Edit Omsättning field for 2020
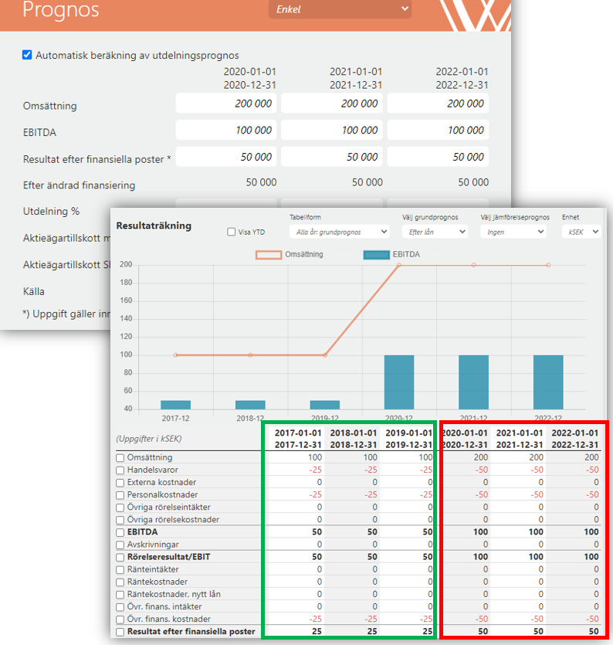This screenshot has width=613, height=645. tap(226, 104)
